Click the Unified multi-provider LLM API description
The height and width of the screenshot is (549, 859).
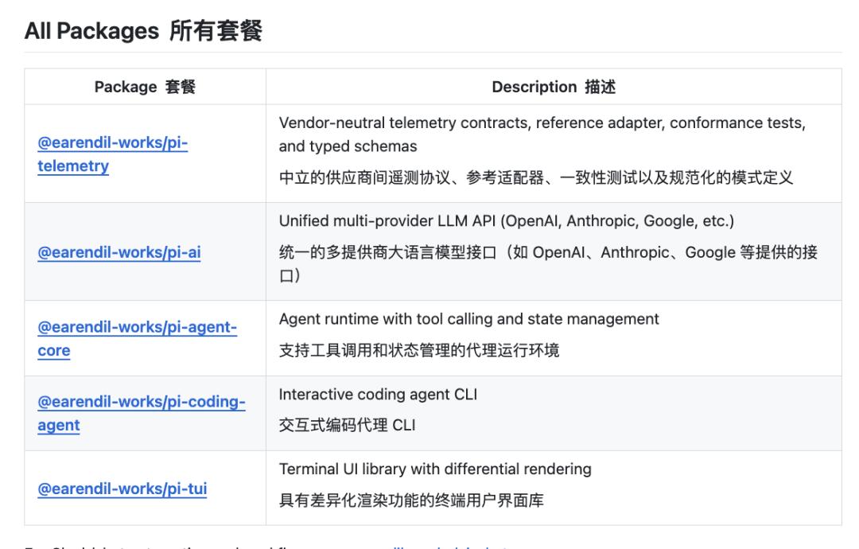[x=506, y=221]
